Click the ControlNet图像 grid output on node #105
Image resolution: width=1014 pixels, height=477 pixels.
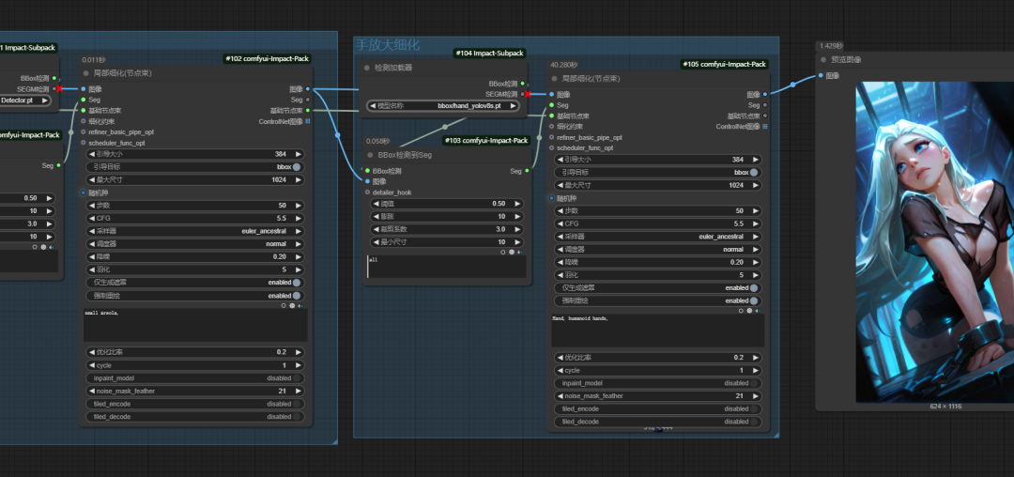(765, 127)
